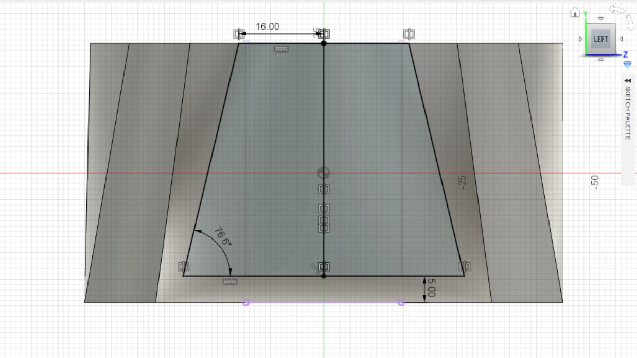Image resolution: width=637 pixels, height=358 pixels.
Task: Open the Sketch Palette vertical tab
Action: [x=627, y=112]
